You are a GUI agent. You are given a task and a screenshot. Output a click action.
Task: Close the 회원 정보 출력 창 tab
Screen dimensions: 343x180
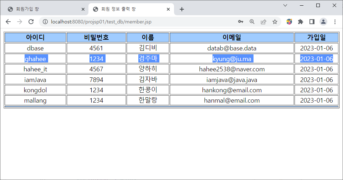pyautogui.click(x=168, y=9)
